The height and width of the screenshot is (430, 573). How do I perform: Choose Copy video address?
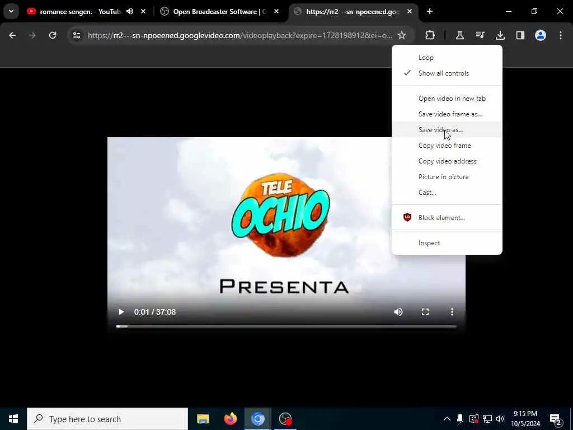click(447, 161)
